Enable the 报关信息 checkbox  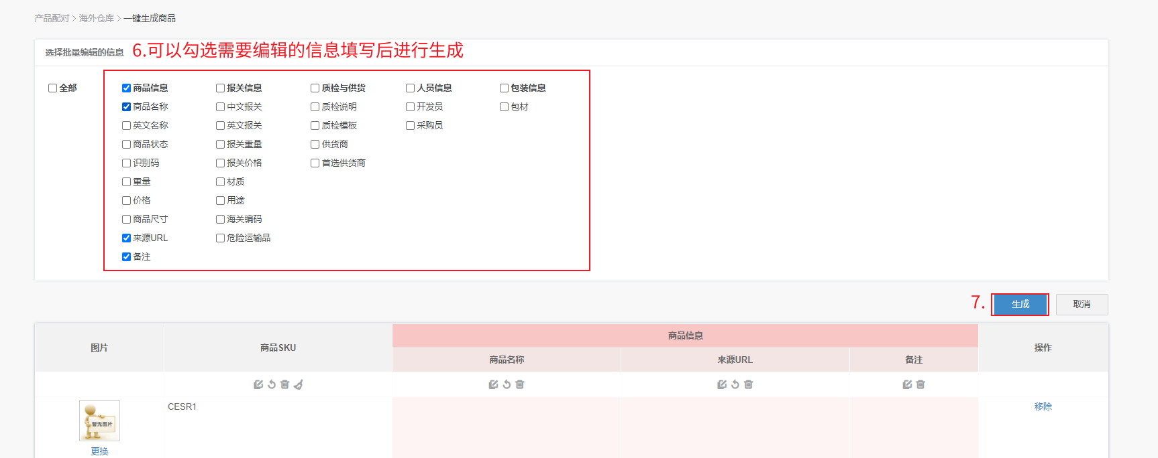[220, 88]
